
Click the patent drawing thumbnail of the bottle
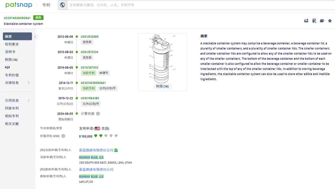[162, 58]
